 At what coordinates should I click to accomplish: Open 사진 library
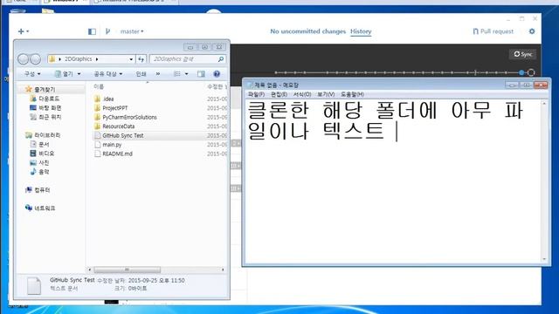point(39,162)
